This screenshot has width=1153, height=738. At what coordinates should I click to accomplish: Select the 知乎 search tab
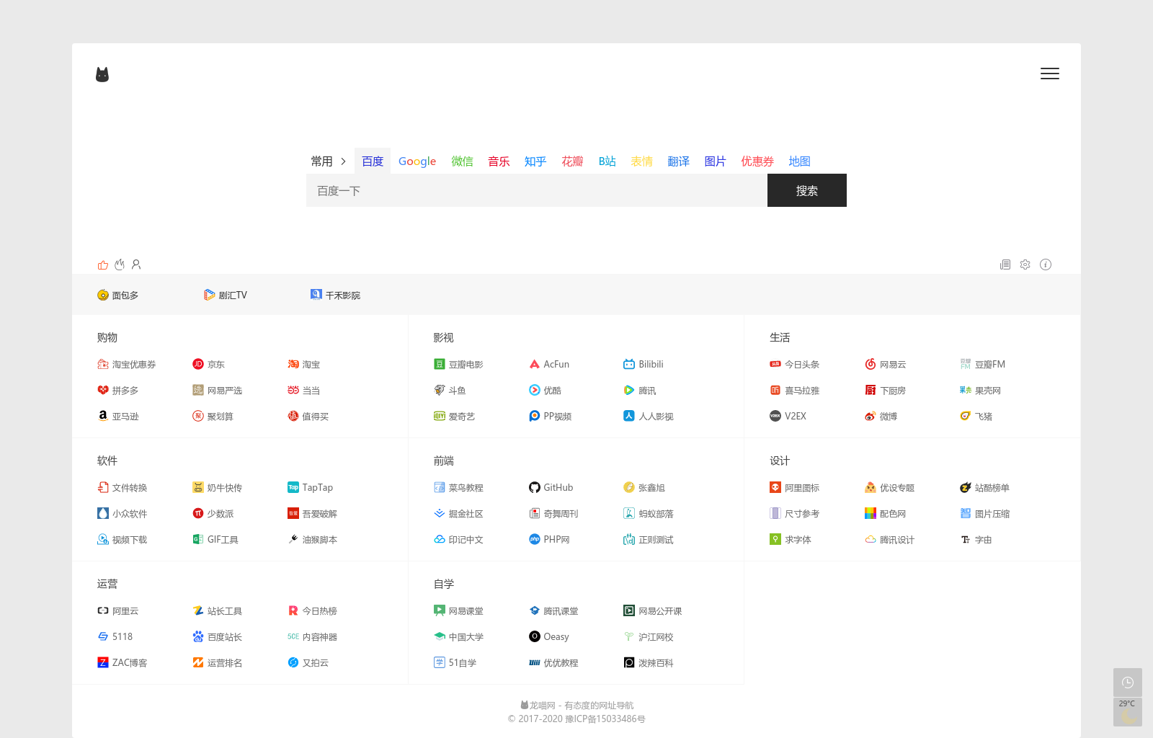click(x=535, y=161)
